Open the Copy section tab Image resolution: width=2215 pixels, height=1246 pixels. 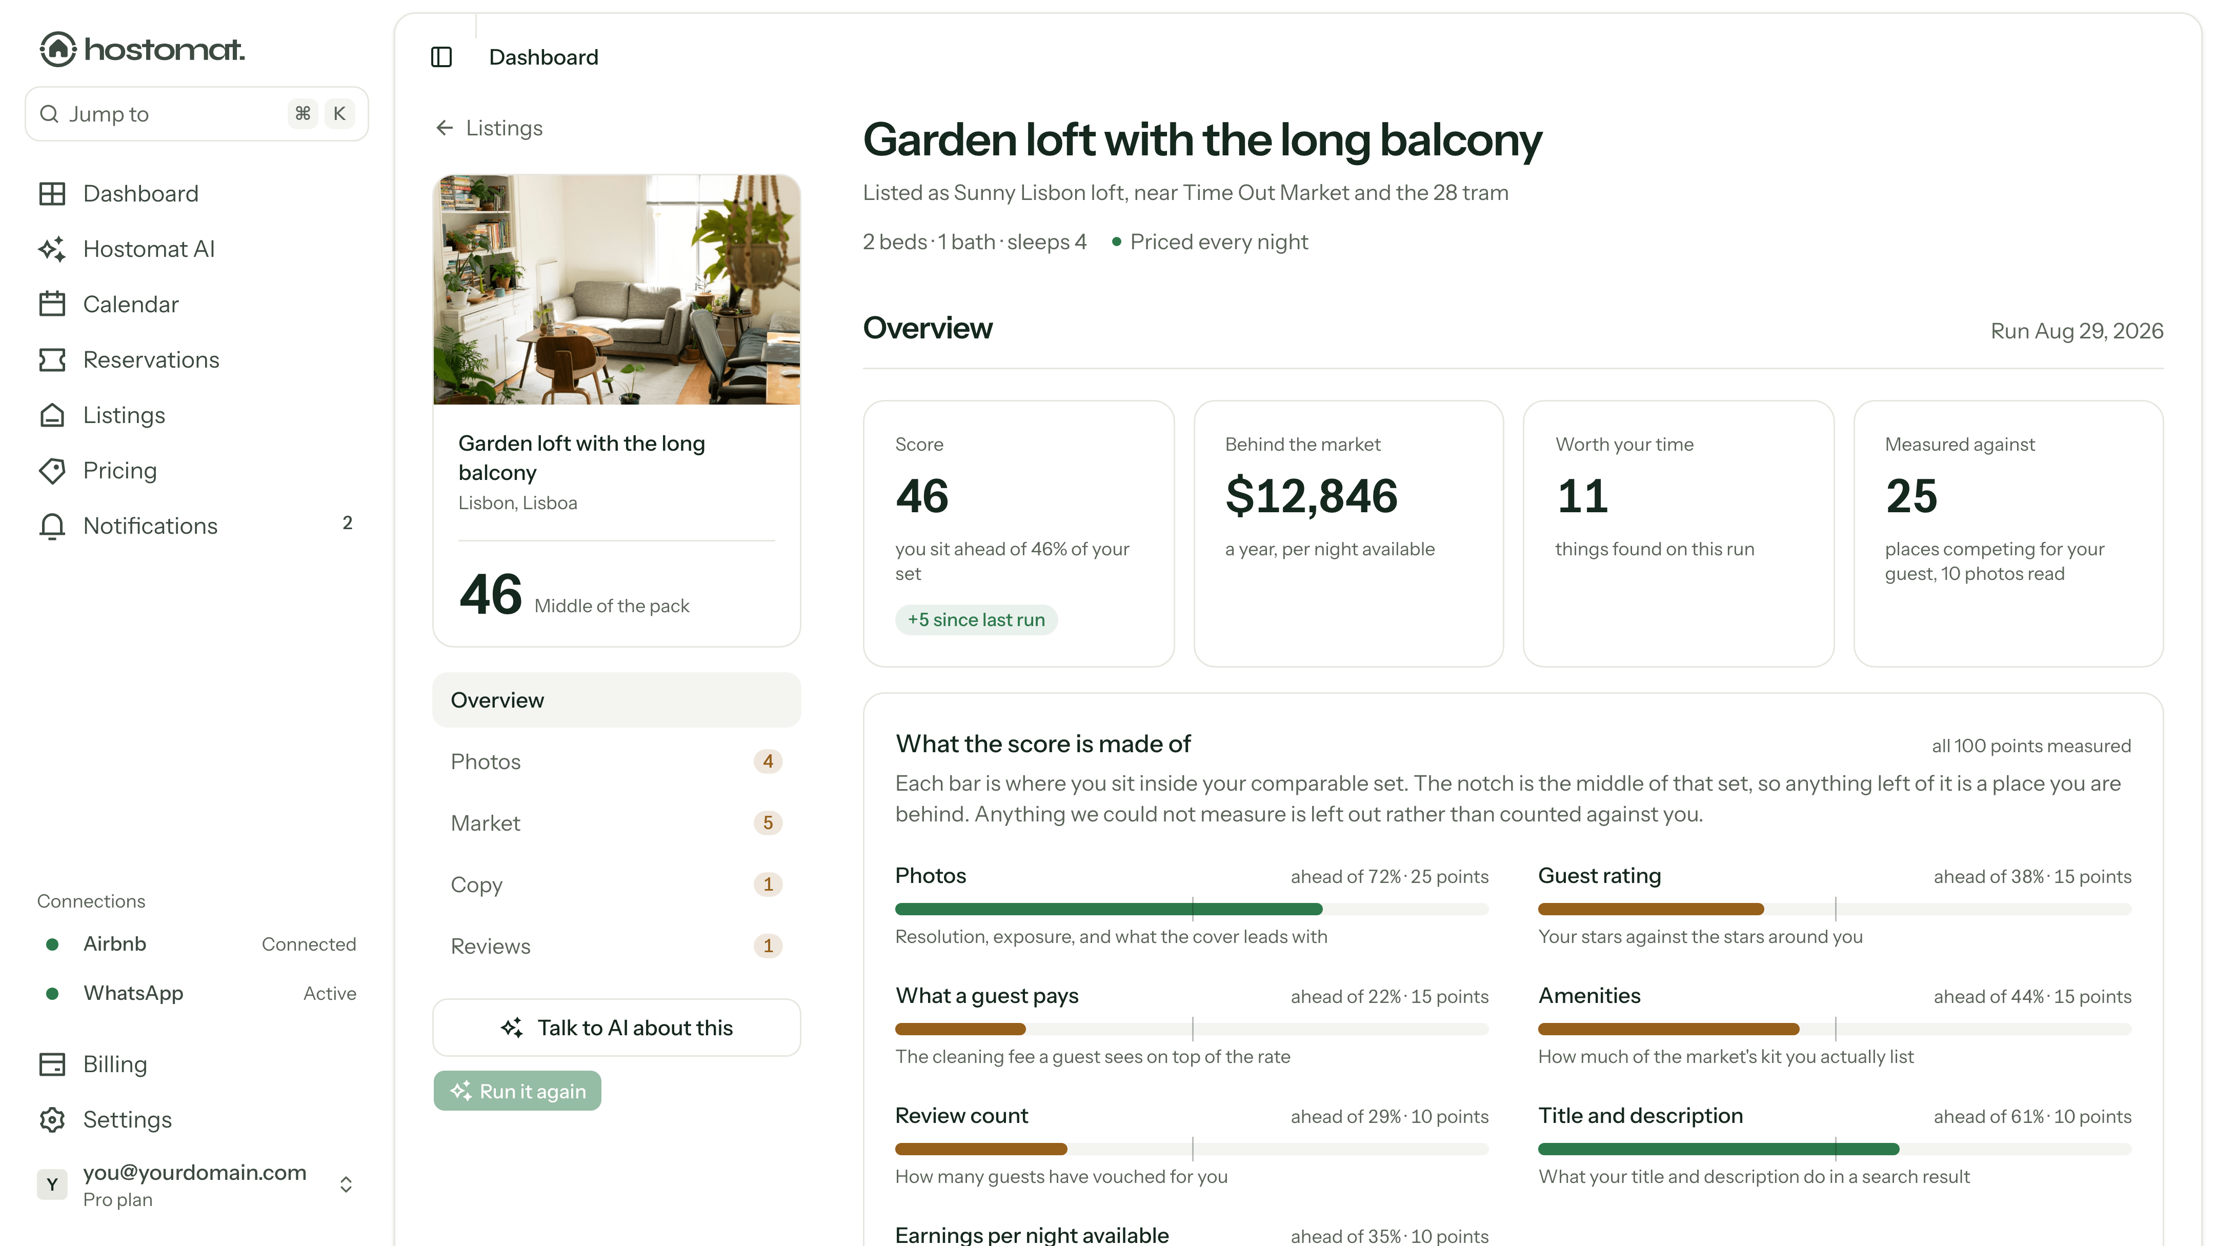(616, 884)
